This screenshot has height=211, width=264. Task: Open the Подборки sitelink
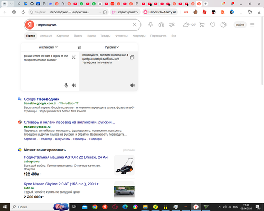click(96, 139)
